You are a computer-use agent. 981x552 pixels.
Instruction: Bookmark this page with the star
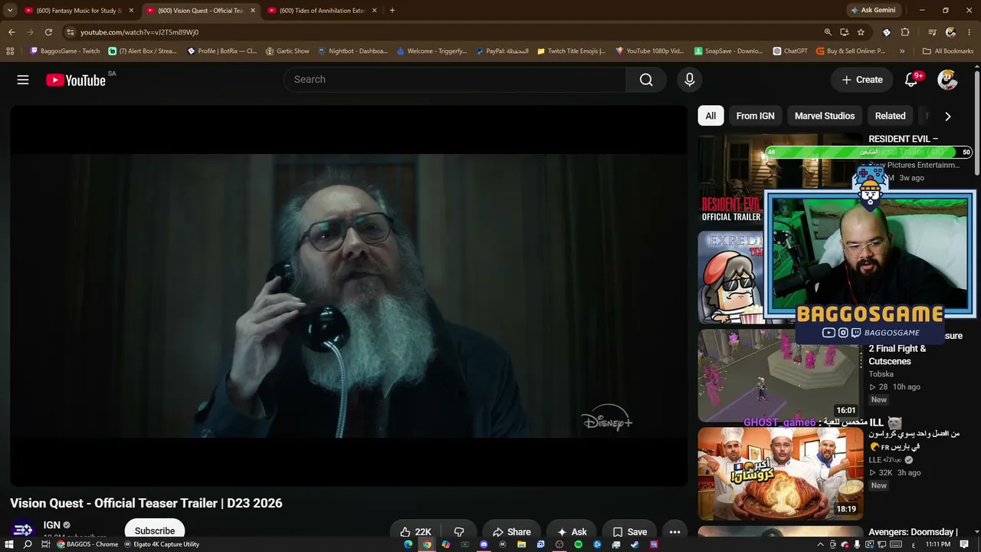(x=861, y=32)
